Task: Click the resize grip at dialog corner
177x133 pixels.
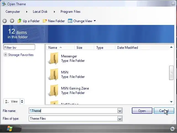Action: [x=174, y=122]
